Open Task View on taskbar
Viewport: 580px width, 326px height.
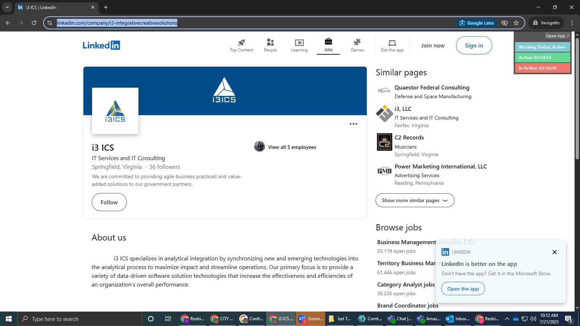tap(168, 319)
